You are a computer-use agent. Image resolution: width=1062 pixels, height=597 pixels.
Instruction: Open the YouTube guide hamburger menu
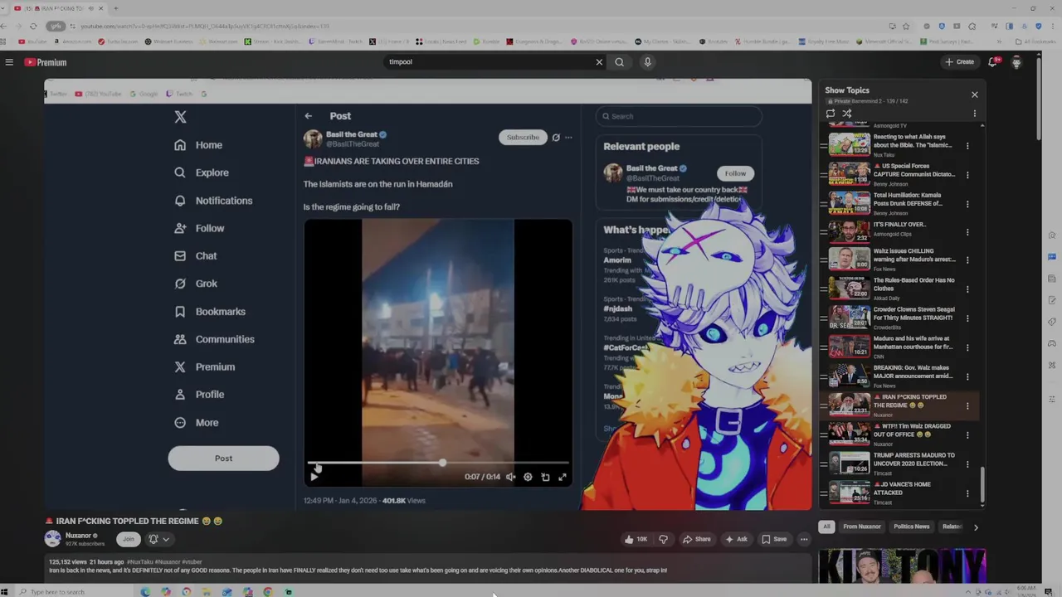tap(9, 62)
